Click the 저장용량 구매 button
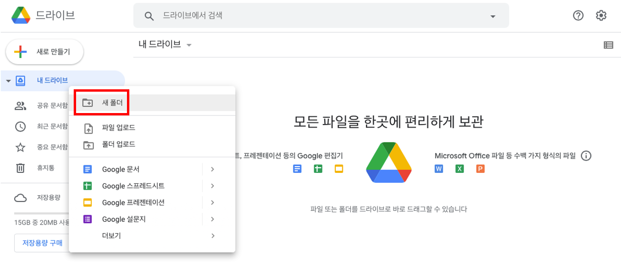Viewport: 621px width, 266px height. (42, 243)
